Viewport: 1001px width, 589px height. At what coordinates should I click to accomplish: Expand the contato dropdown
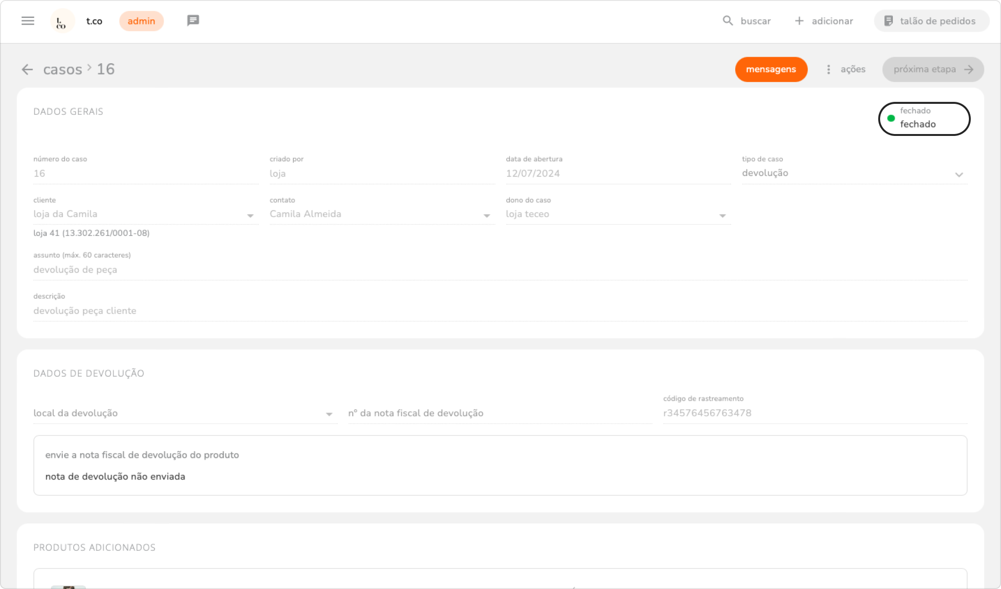tap(487, 216)
